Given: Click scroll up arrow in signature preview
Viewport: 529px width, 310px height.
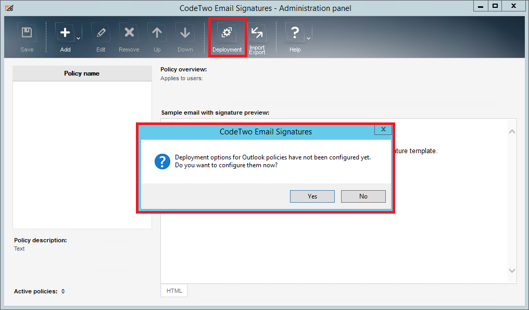Looking at the screenshot, I should click(512, 132).
